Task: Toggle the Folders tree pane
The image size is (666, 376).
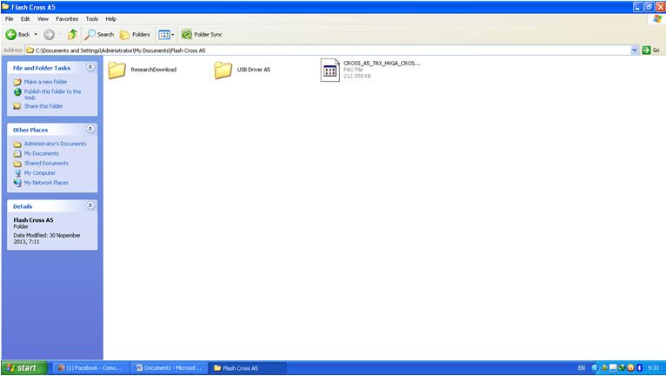Action: 135,35
